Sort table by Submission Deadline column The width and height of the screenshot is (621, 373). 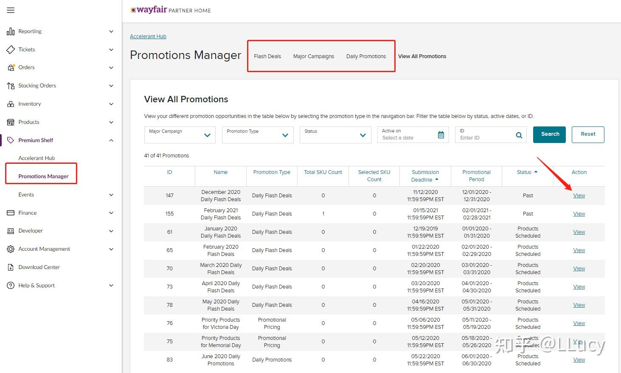tap(425, 176)
